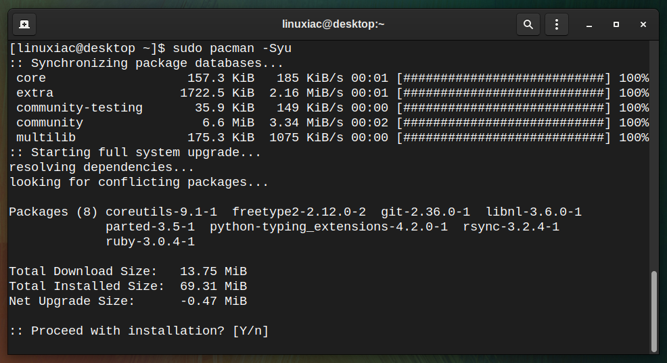Maximize the terminal window

(616, 24)
